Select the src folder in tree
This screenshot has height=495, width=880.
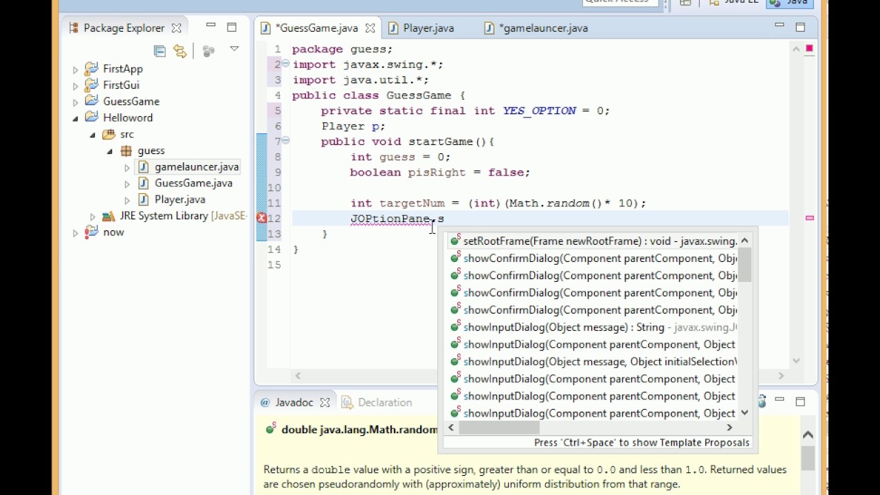click(126, 134)
